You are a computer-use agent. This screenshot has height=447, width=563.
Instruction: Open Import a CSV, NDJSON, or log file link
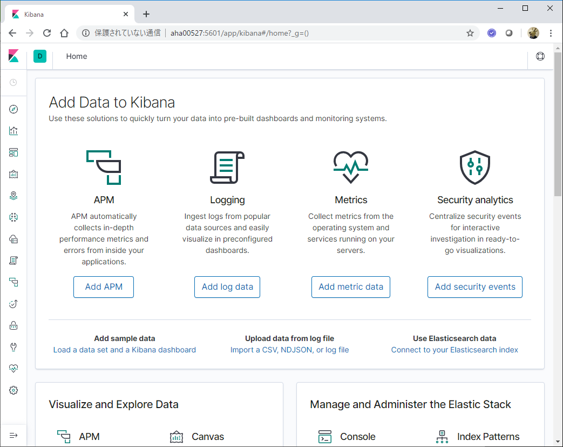(290, 350)
